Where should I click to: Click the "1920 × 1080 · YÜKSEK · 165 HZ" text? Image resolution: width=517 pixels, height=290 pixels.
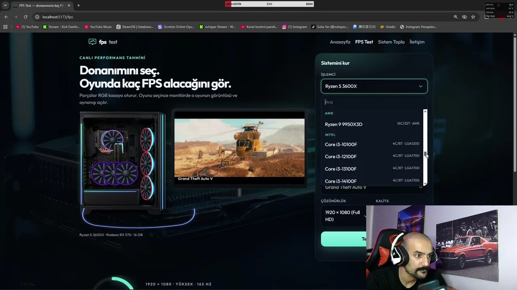[179, 284]
